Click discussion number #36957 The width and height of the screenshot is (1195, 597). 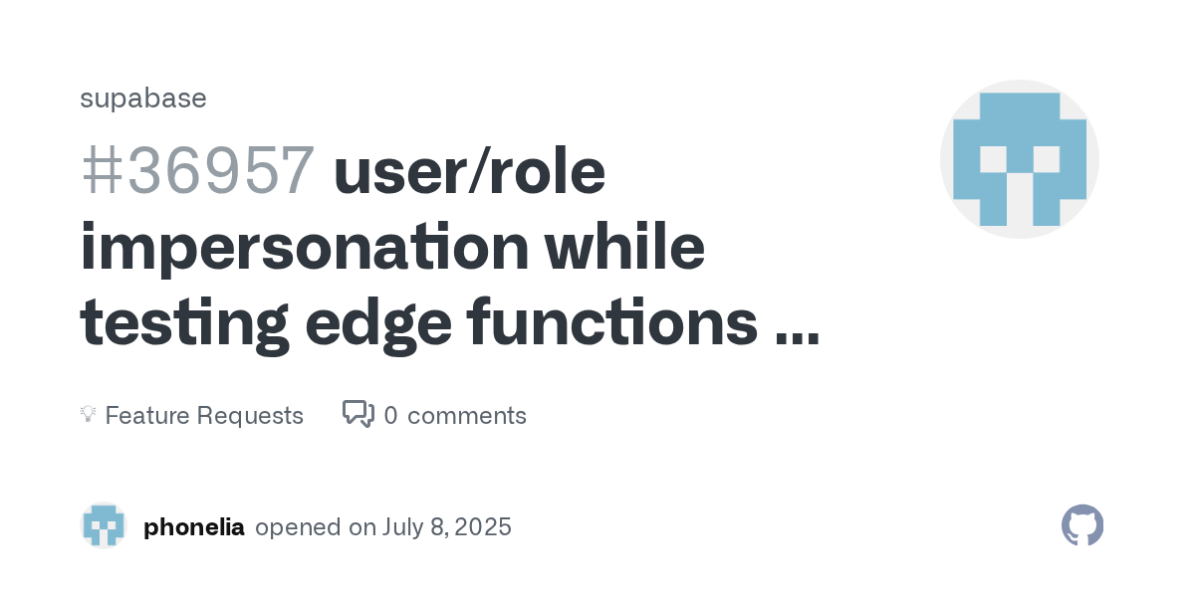tap(197, 172)
